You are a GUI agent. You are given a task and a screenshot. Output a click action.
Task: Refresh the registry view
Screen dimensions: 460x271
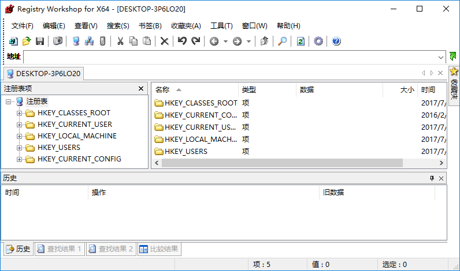[301, 42]
